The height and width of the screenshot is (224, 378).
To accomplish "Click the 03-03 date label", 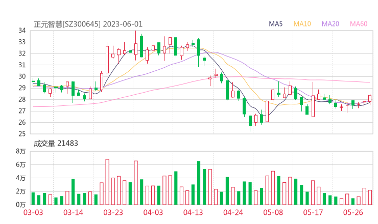I will click(33, 212).
